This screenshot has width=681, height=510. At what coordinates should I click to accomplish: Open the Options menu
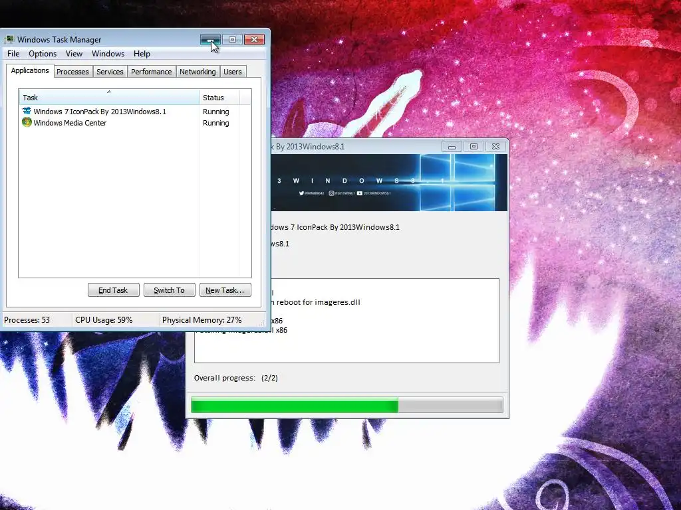pyautogui.click(x=43, y=54)
